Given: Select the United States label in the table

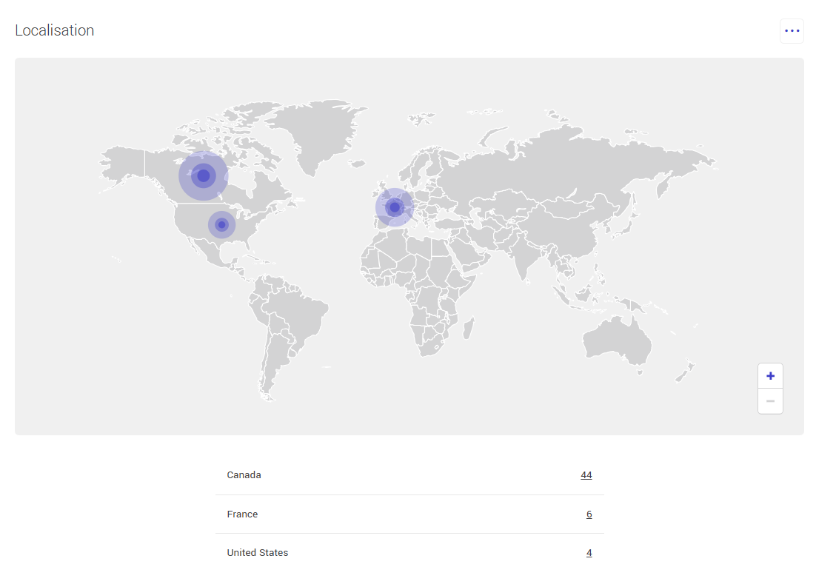Looking at the screenshot, I should (257, 553).
